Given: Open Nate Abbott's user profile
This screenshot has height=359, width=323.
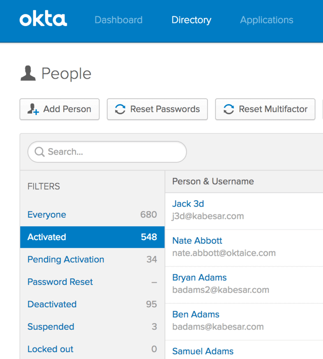Looking at the screenshot, I should pyautogui.click(x=197, y=240).
